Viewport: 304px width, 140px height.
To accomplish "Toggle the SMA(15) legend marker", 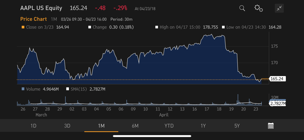I will point(67,89).
